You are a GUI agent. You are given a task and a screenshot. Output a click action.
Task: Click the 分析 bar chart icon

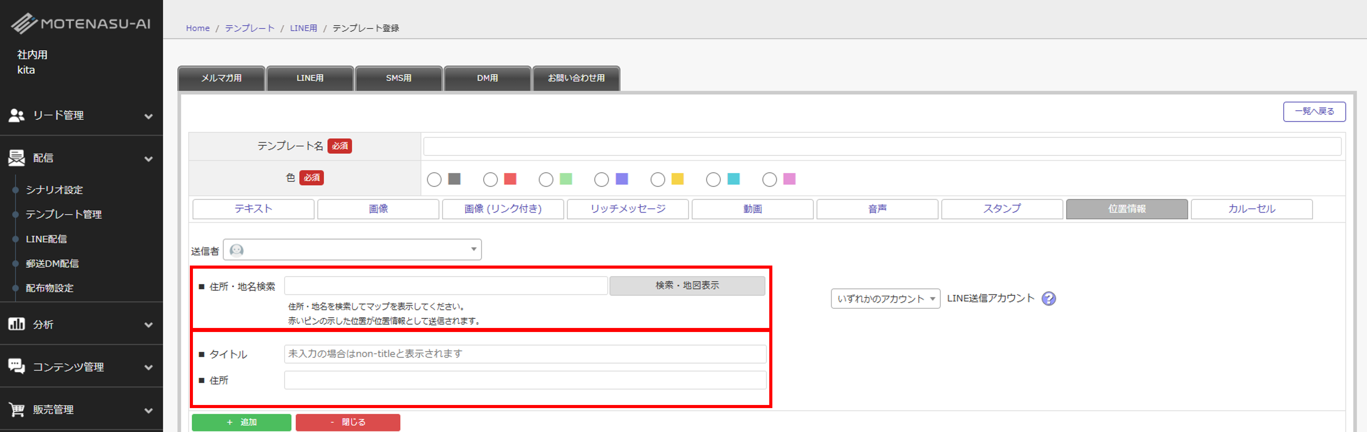tap(16, 324)
